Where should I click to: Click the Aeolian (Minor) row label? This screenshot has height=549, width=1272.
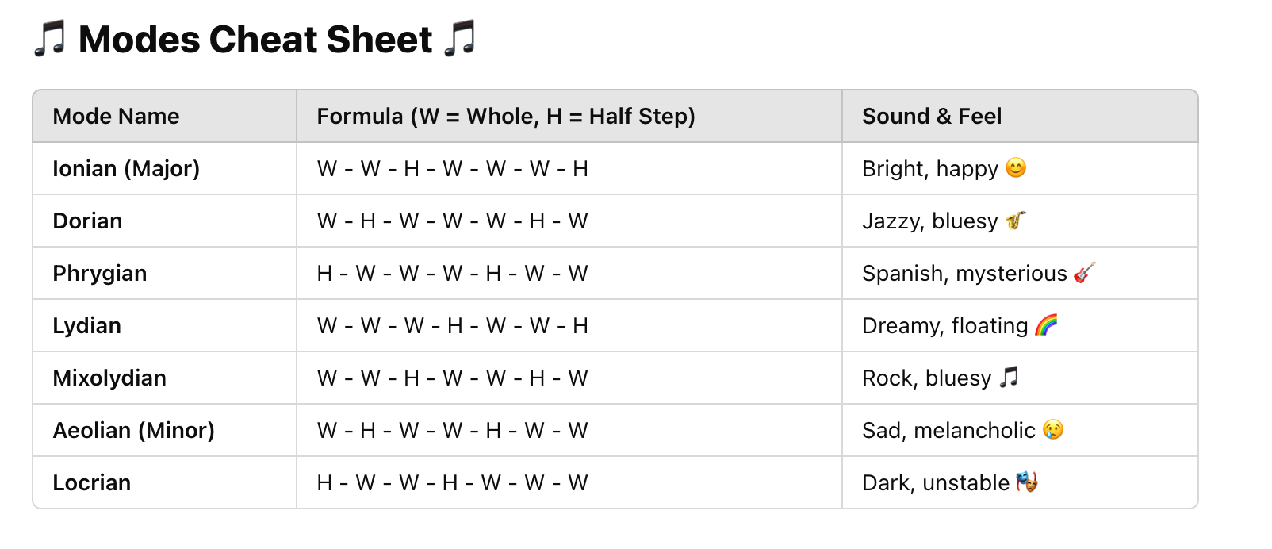point(133,431)
